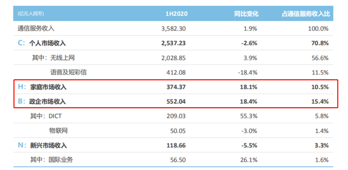348x170 pixels.
Task: Click the 3,582.30 revenue value
Action: (173, 28)
